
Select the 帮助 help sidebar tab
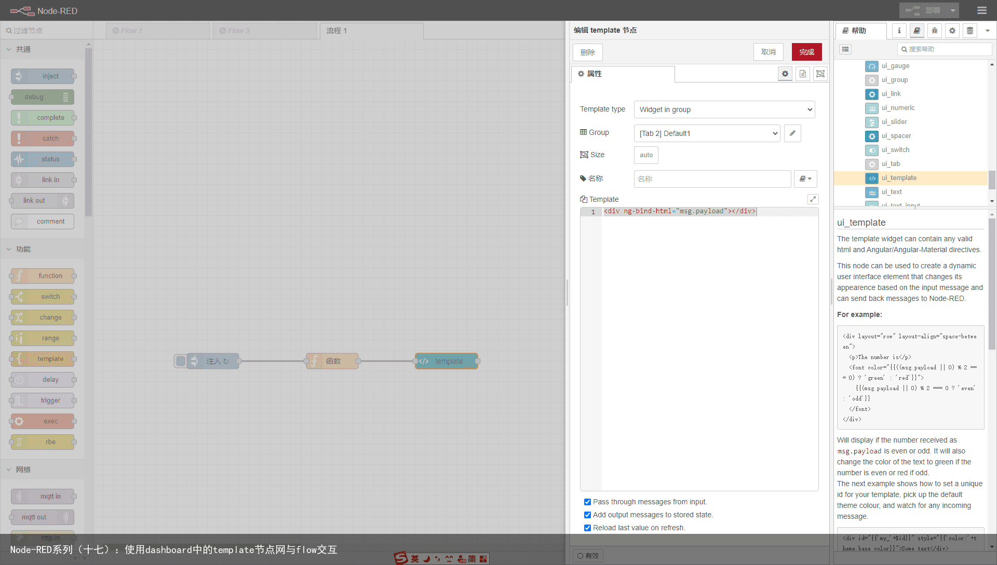861,31
